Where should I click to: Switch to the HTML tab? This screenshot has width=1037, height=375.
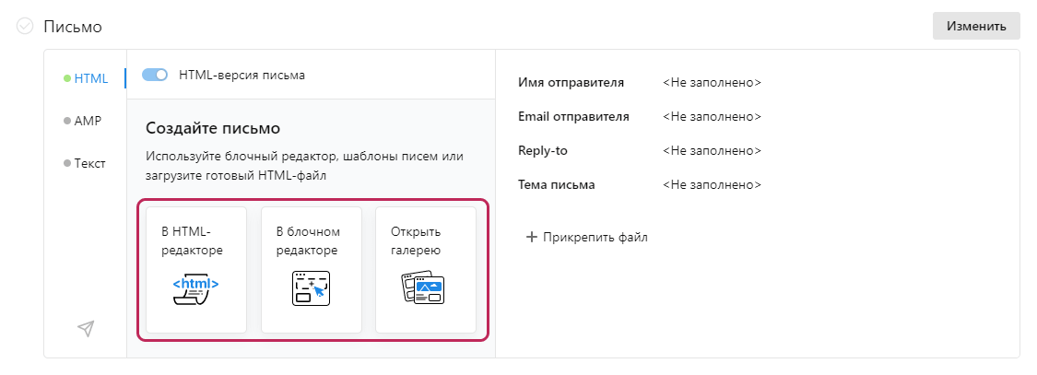pos(91,78)
